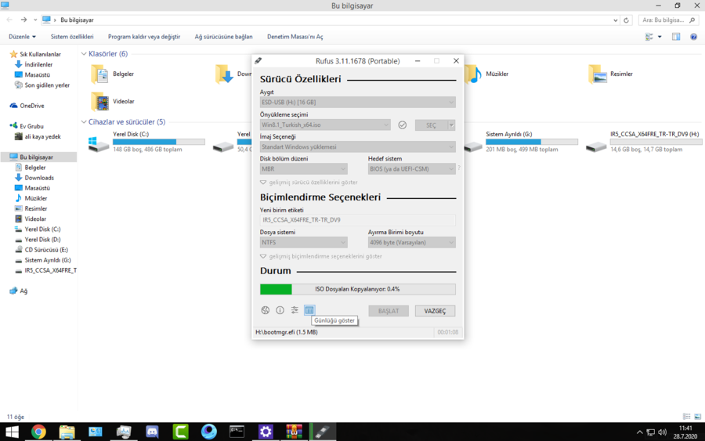
Task: Click Program kaldır veya değiştir
Action: [144, 37]
